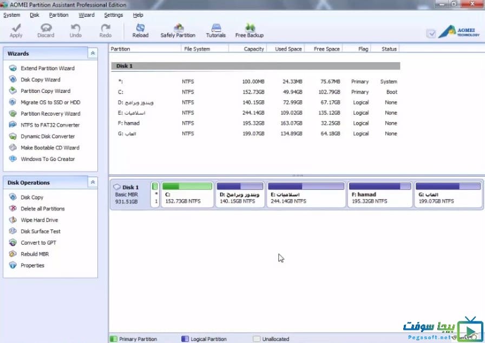Select C: 152.73GB block in disk map
The height and width of the screenshot is (343, 485).
187,194
